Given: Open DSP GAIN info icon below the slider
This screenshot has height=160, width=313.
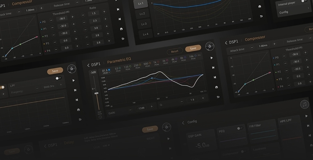Looking at the screenshot, I should point(100,117).
